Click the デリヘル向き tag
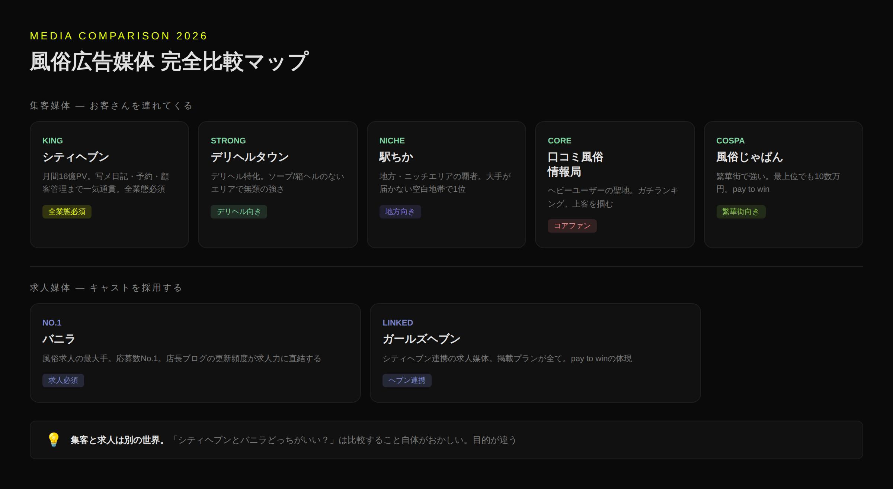Image resolution: width=893 pixels, height=489 pixels. pos(239,211)
